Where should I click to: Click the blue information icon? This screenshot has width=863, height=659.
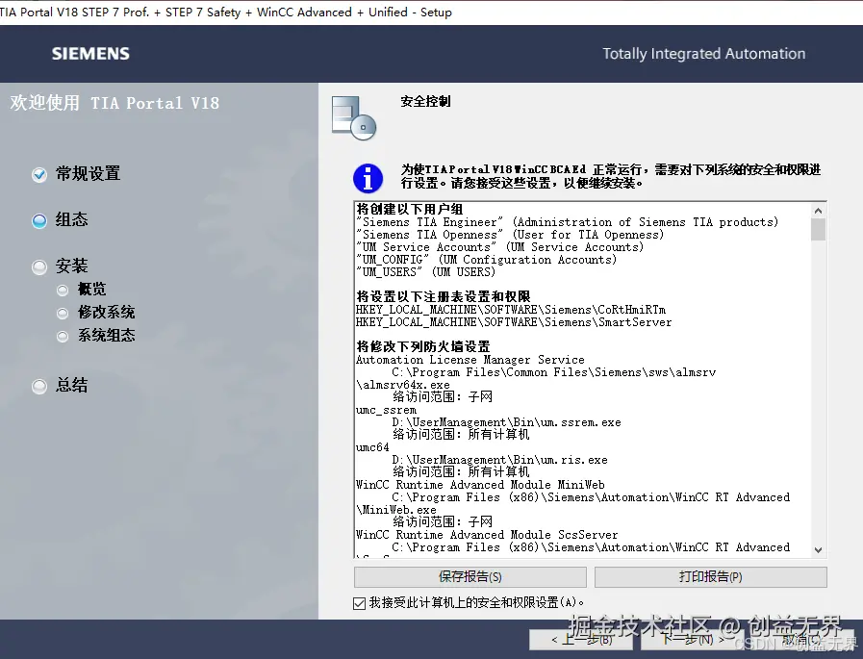point(368,178)
